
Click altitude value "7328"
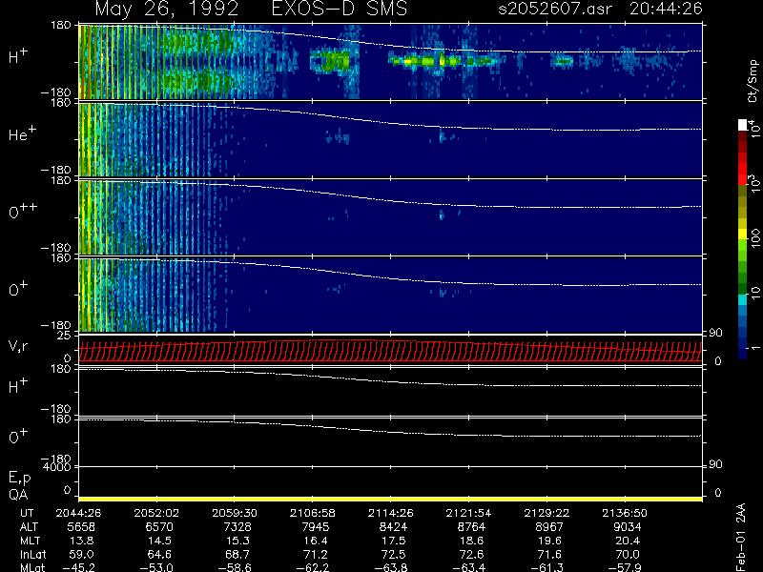tap(237, 527)
